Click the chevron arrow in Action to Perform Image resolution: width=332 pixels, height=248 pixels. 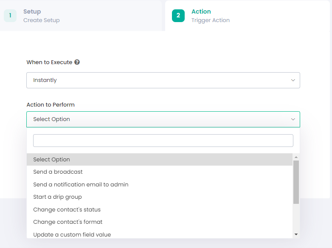coord(293,119)
